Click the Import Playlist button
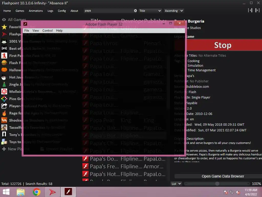This screenshot has width=262, height=197. click(57, 149)
